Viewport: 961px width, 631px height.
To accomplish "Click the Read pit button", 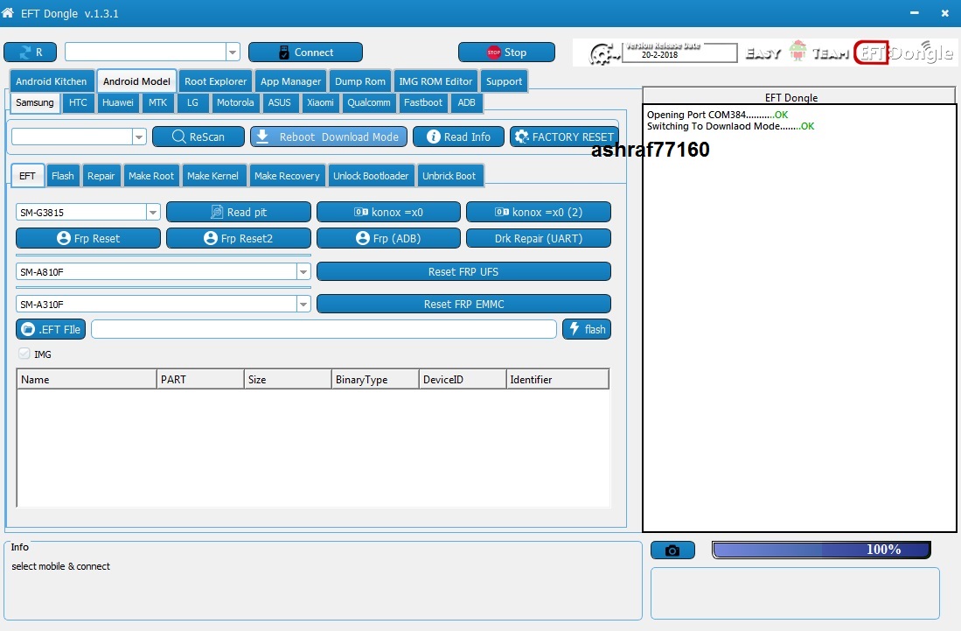I will (x=239, y=212).
